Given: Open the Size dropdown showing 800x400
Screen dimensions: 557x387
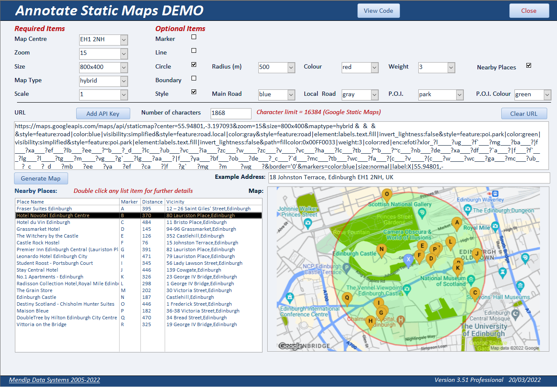Looking at the screenshot, I should point(124,67).
